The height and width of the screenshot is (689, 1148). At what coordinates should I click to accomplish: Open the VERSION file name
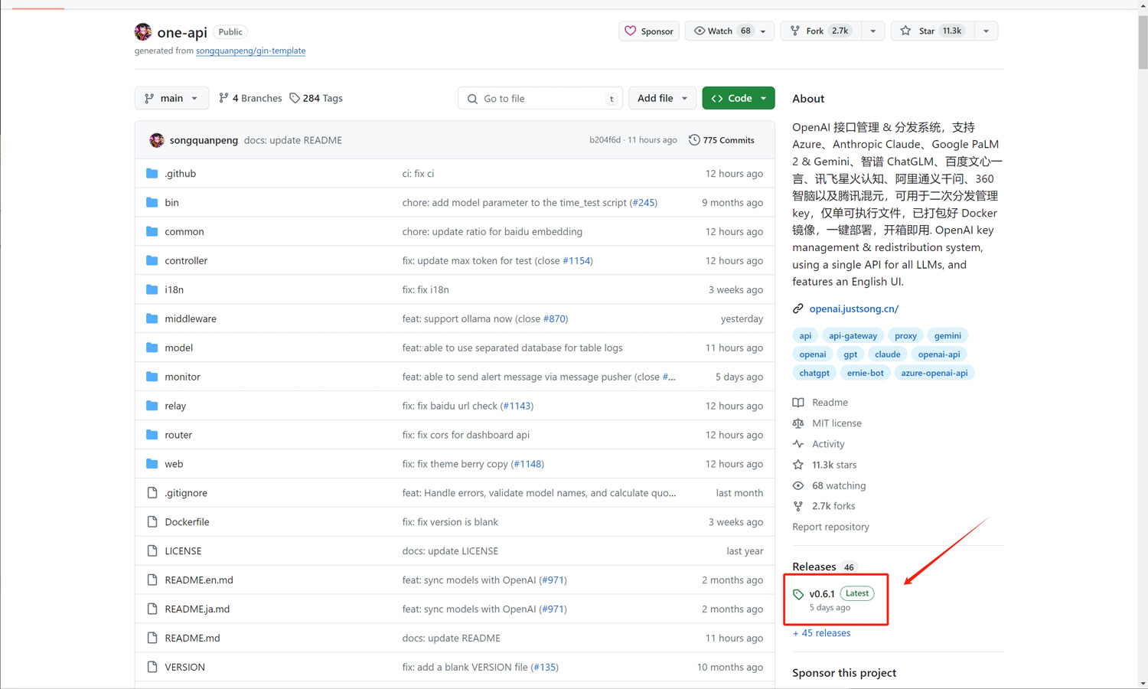point(184,668)
